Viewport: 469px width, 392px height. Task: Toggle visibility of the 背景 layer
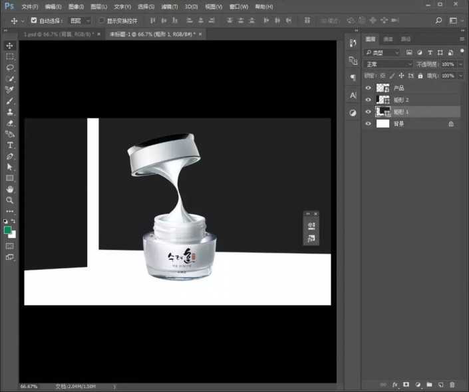click(x=369, y=124)
